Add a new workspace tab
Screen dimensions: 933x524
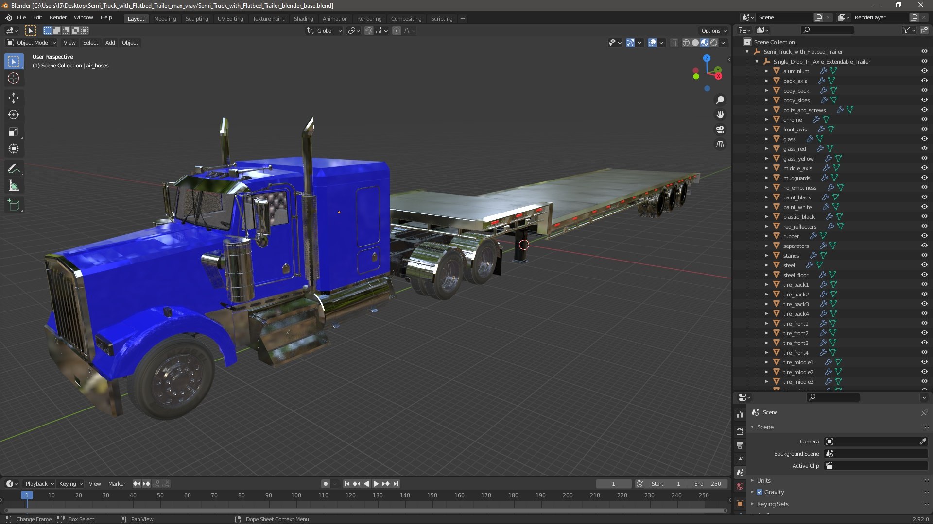point(463,19)
